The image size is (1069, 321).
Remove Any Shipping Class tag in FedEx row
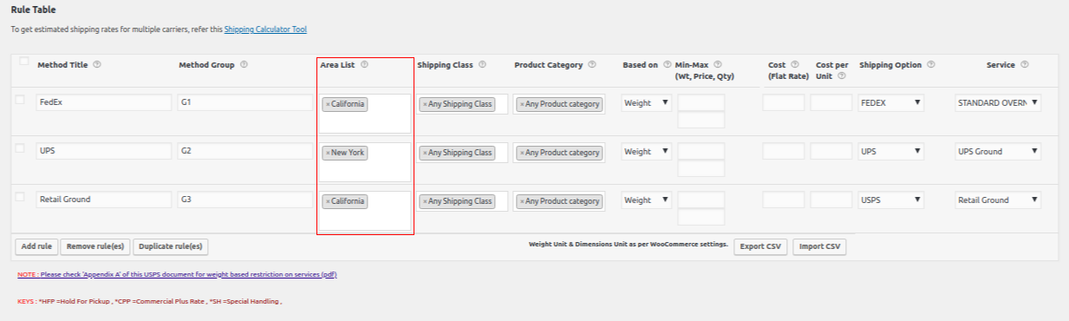click(425, 104)
